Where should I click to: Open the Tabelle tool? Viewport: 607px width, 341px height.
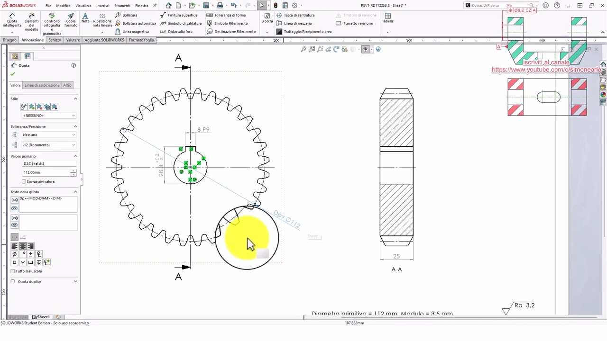coord(388,18)
